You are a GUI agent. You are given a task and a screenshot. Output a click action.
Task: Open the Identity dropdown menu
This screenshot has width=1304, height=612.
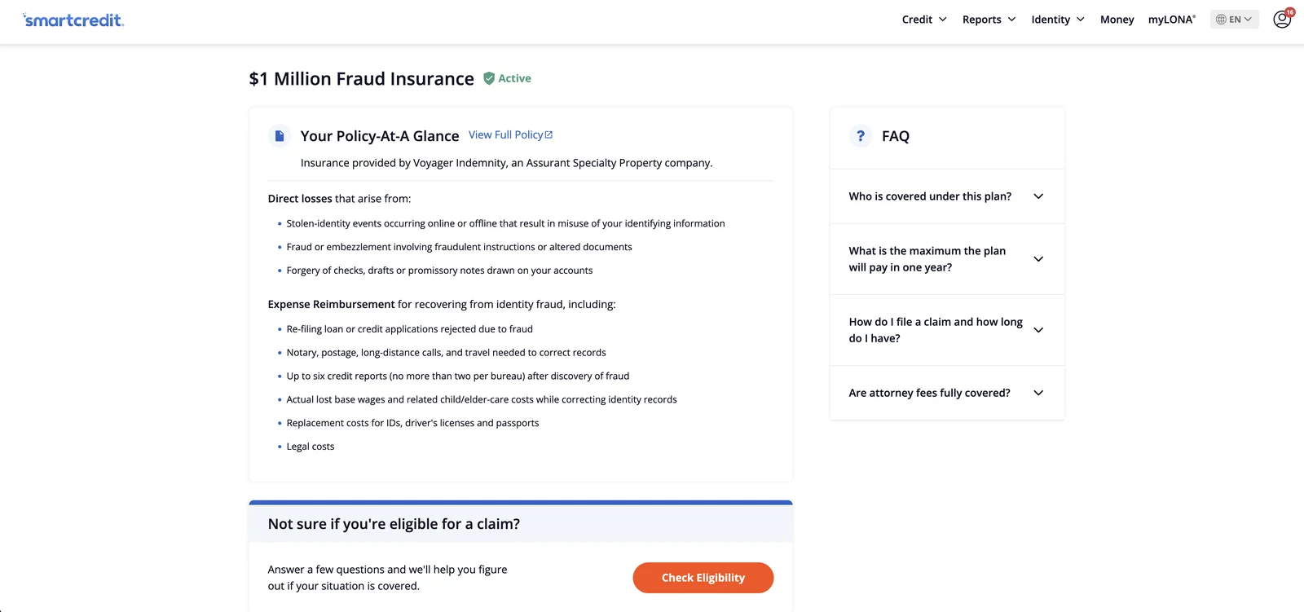click(x=1058, y=20)
